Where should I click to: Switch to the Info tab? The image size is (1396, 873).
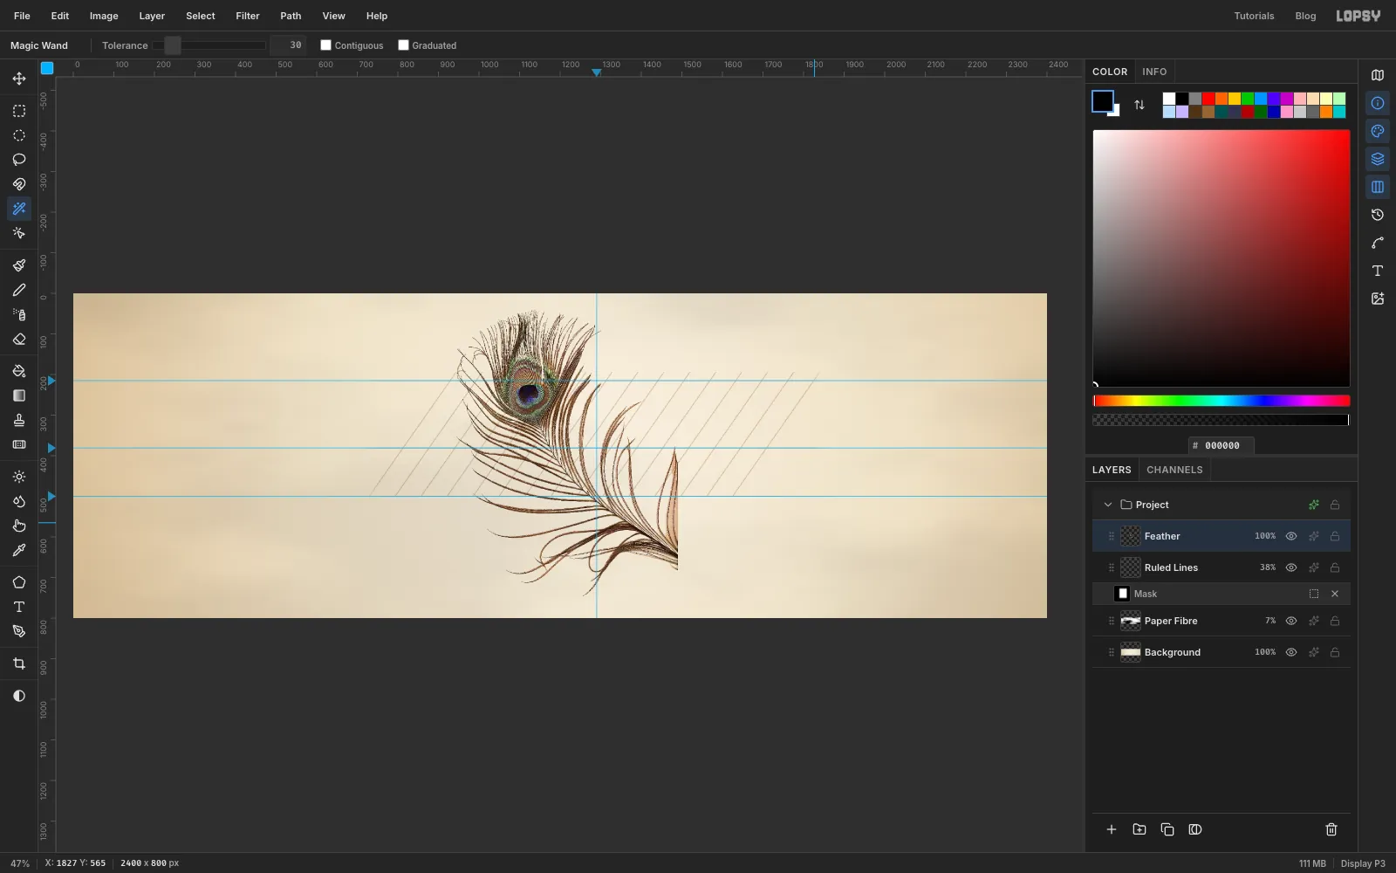coord(1154,72)
